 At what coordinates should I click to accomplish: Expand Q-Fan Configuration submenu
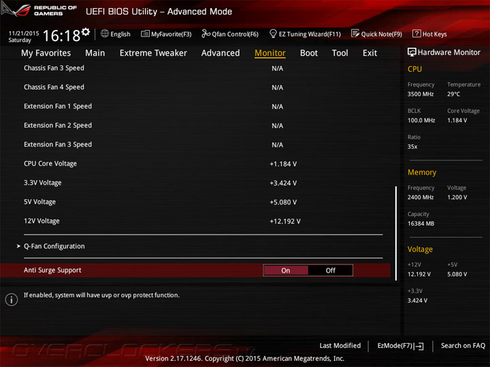[x=54, y=246]
